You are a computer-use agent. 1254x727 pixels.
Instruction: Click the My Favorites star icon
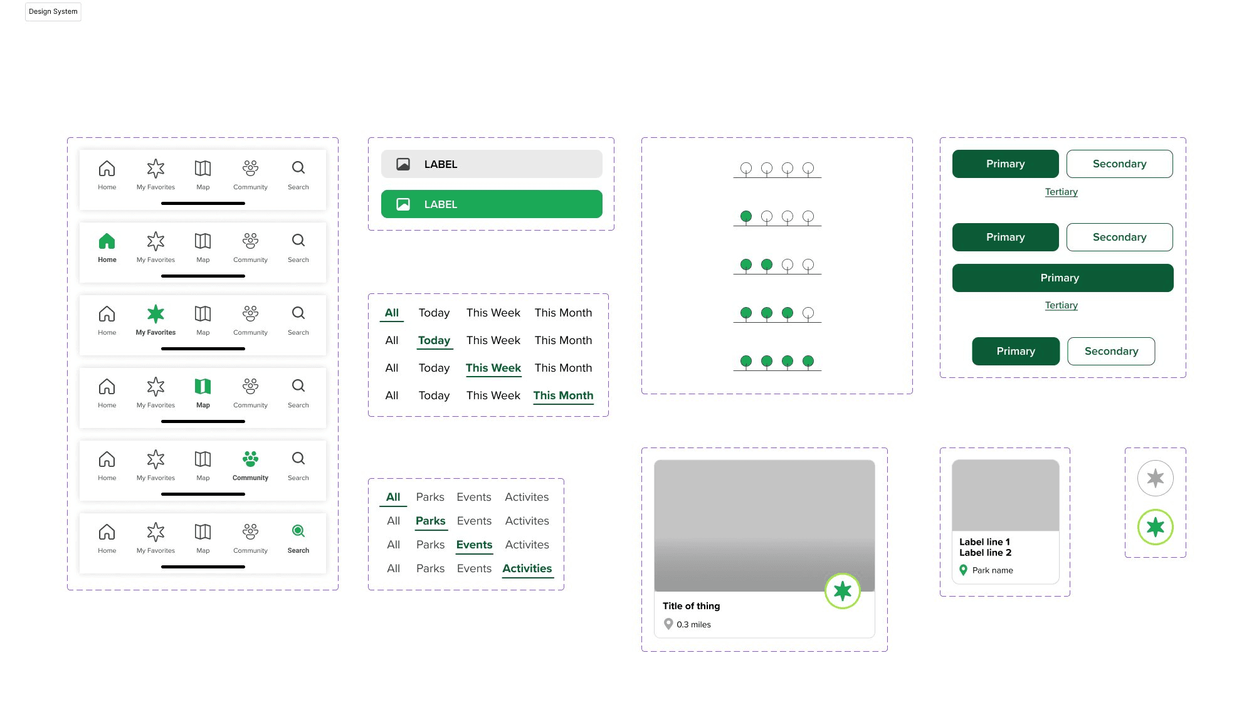[x=155, y=168]
